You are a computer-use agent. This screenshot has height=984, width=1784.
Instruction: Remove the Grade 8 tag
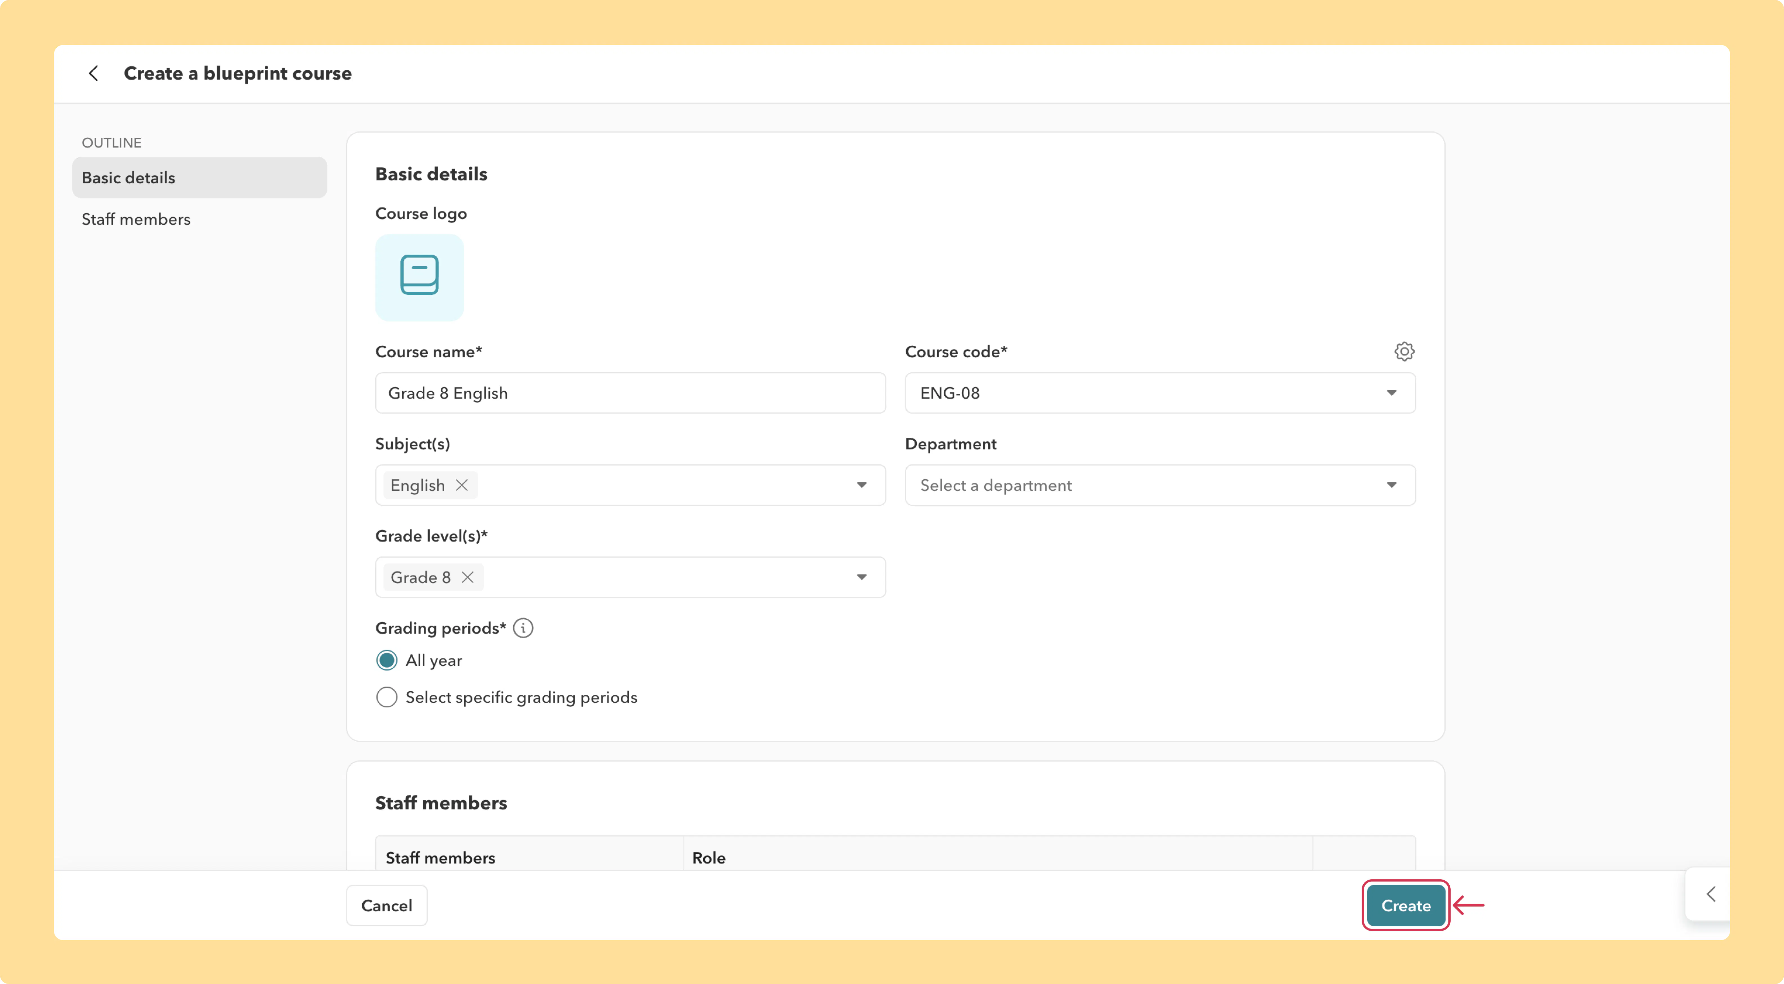467,578
